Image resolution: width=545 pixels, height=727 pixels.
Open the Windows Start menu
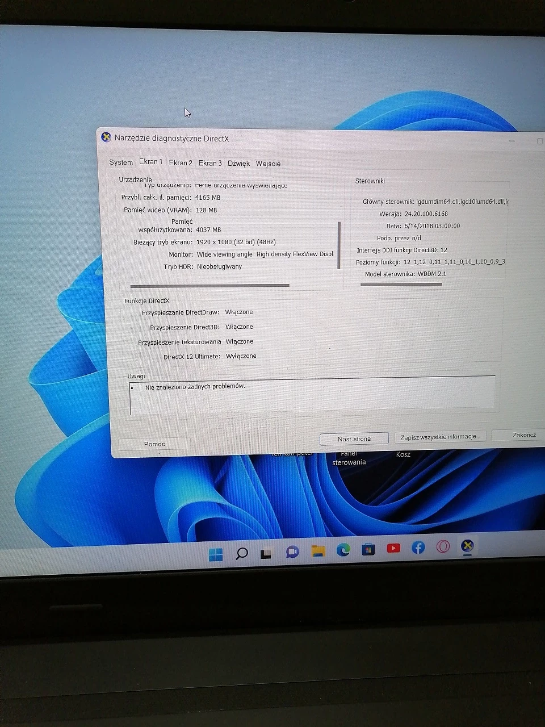tap(216, 554)
